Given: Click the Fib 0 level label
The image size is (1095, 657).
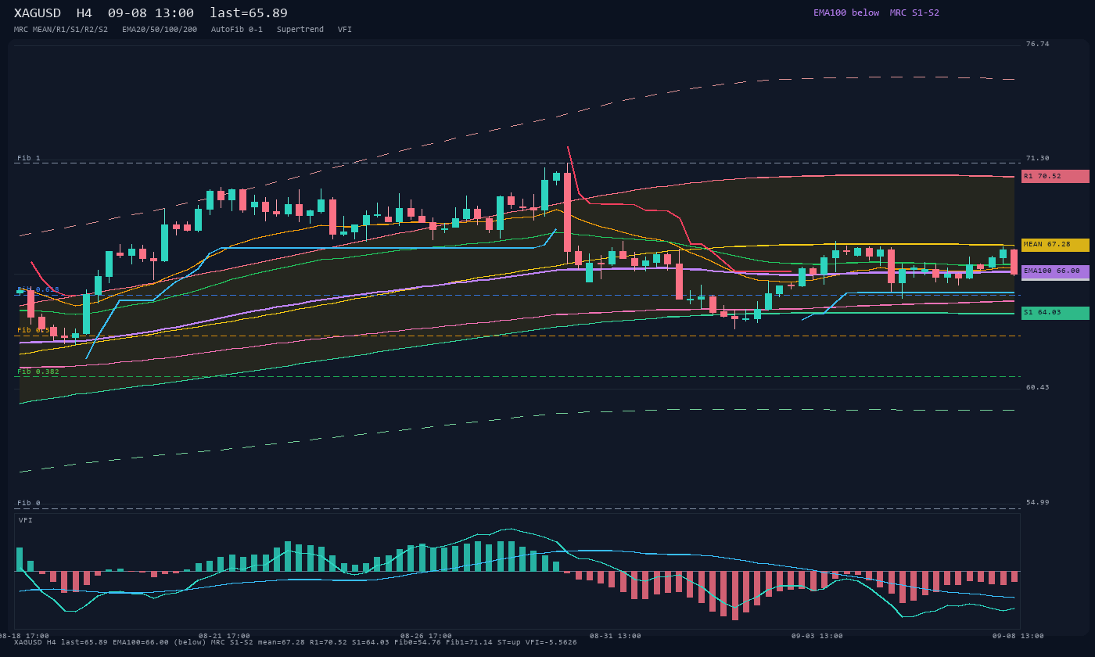Looking at the screenshot, I should [29, 503].
